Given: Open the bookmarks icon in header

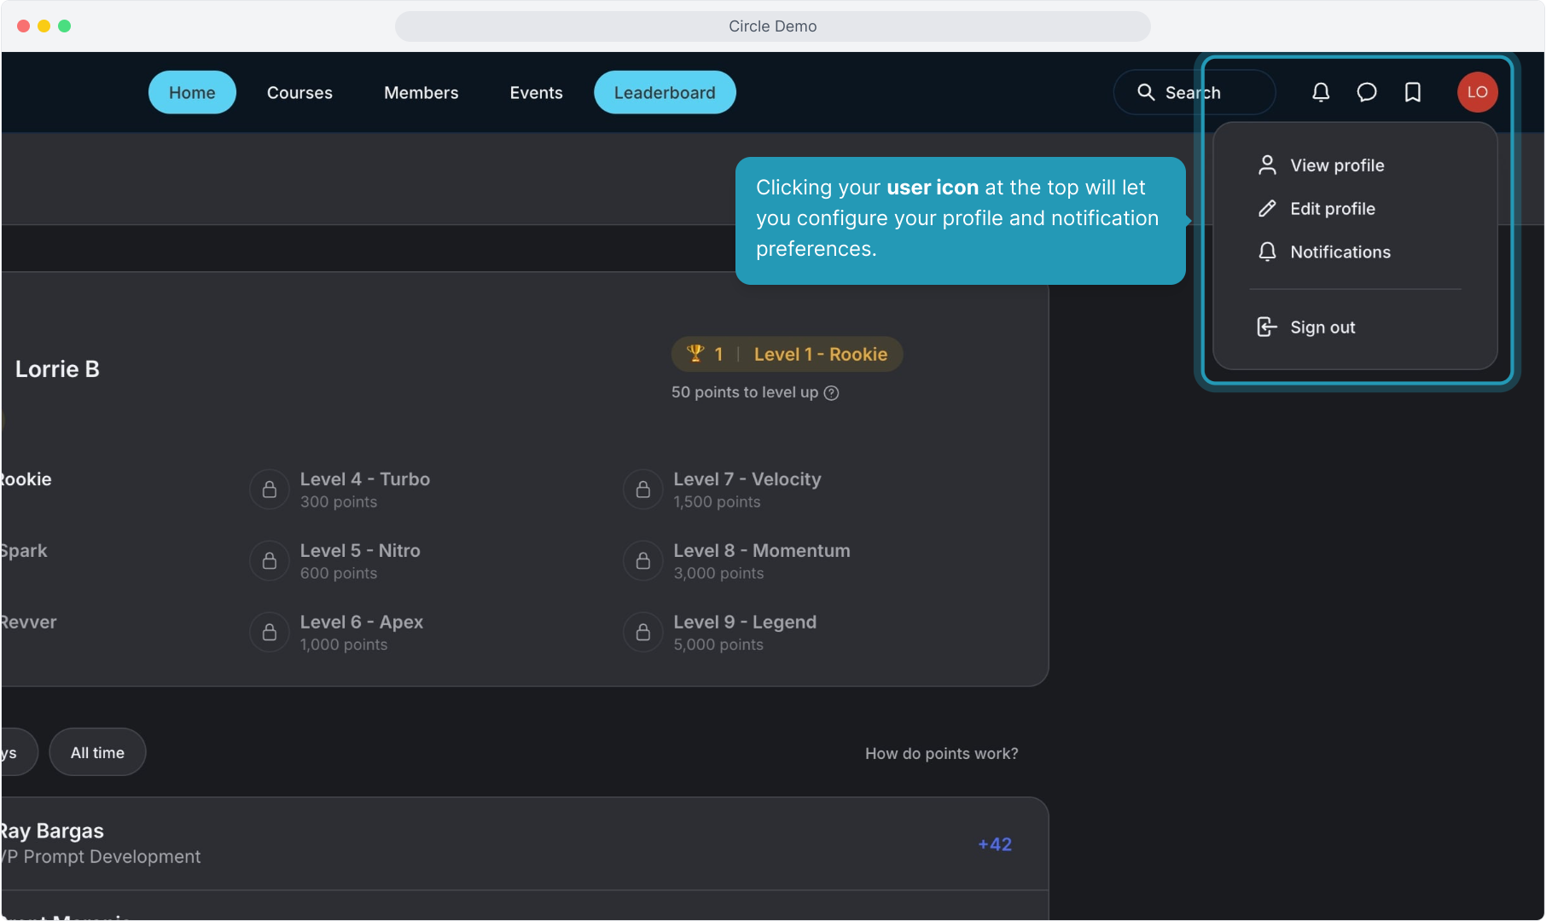Looking at the screenshot, I should [x=1412, y=92].
